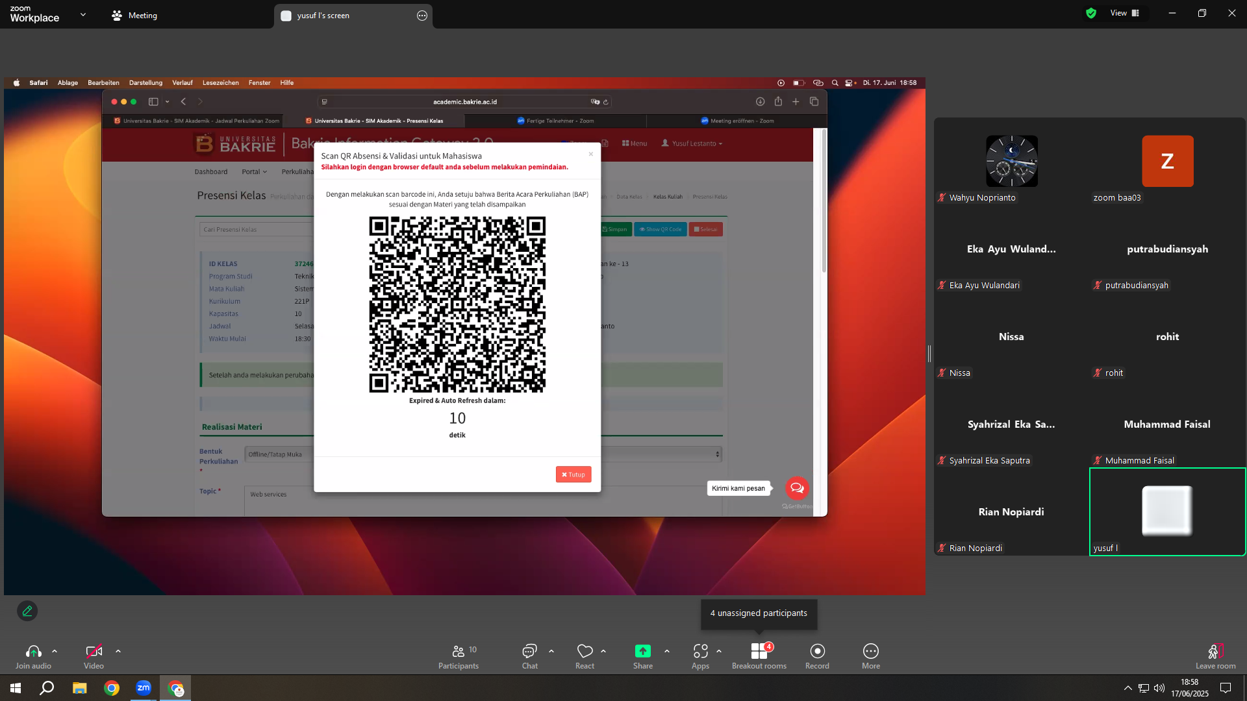1247x701 pixels.
Task: Switch to the Meeting tab
Action: click(x=134, y=16)
